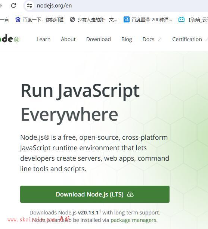Click the Node.js logo to go home
The width and height of the screenshot is (208, 229).
(x=9, y=38)
